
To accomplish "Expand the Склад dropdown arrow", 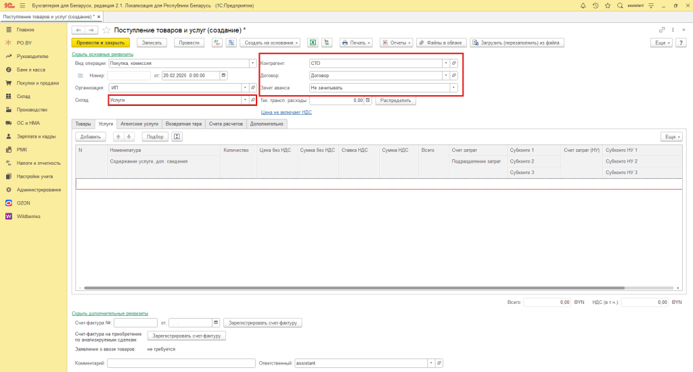I will point(245,100).
